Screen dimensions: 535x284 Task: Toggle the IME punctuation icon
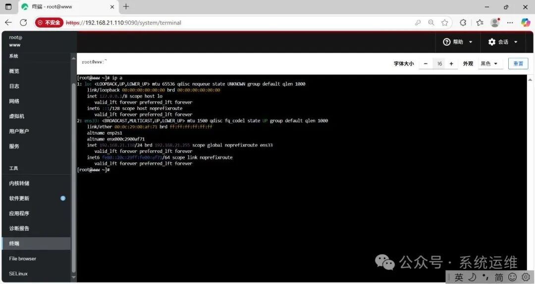click(485, 277)
